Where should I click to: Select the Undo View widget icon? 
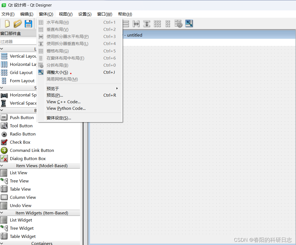tap(4, 206)
